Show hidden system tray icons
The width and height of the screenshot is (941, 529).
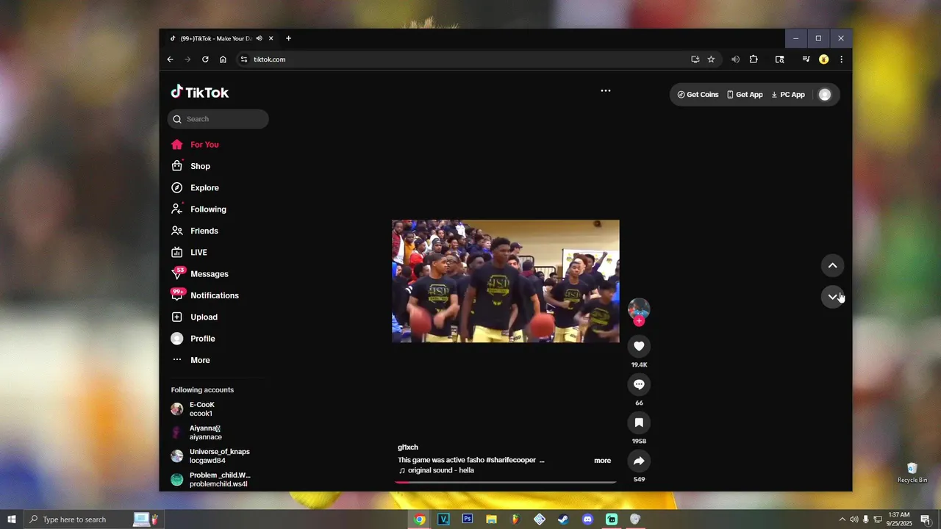[x=842, y=519]
